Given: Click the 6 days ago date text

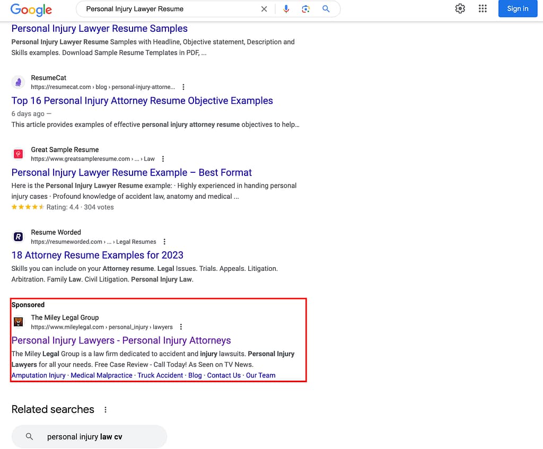Looking at the screenshot, I should click(28, 113).
